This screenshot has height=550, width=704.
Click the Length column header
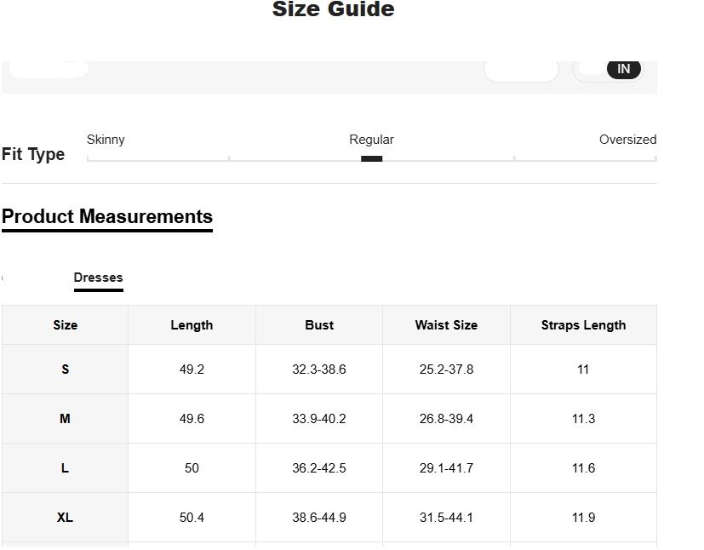point(192,325)
